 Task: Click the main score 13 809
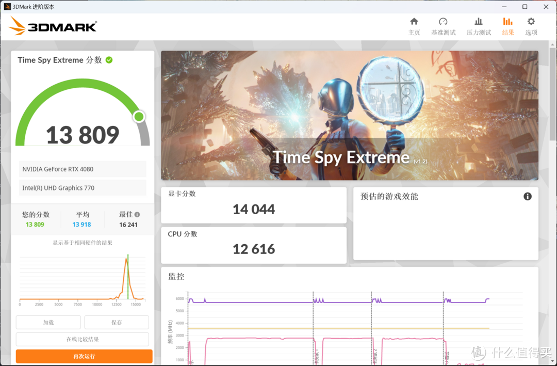pos(83,135)
